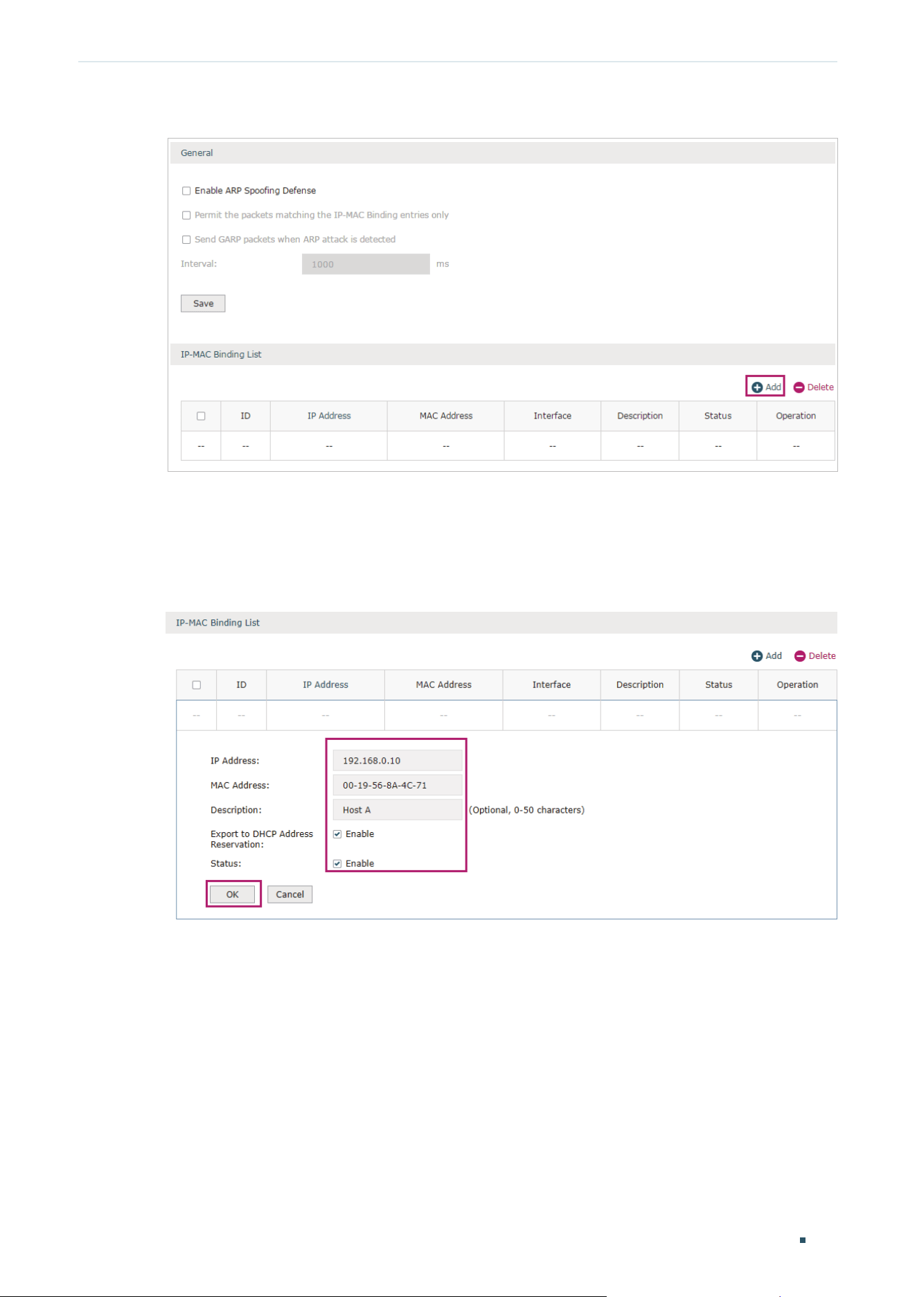Click 'Operation' column header in lower table
This screenshot has height=1297, width=917.
tap(797, 685)
